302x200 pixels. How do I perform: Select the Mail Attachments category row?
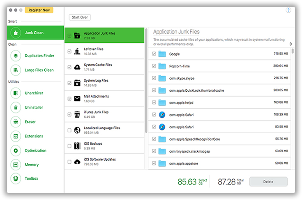pos(104,98)
